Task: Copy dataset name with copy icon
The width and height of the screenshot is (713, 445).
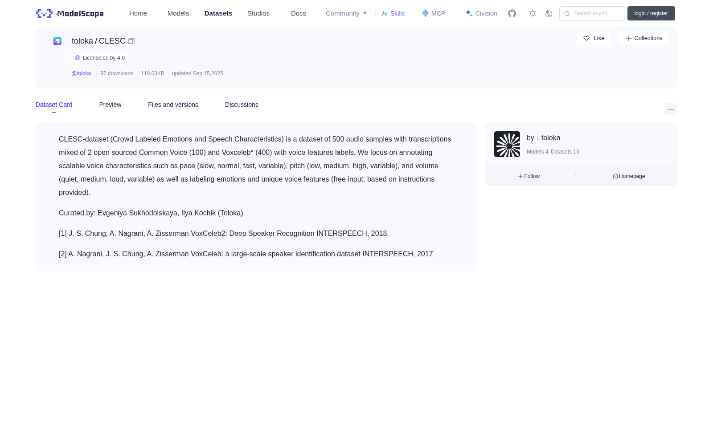Action: point(131,41)
